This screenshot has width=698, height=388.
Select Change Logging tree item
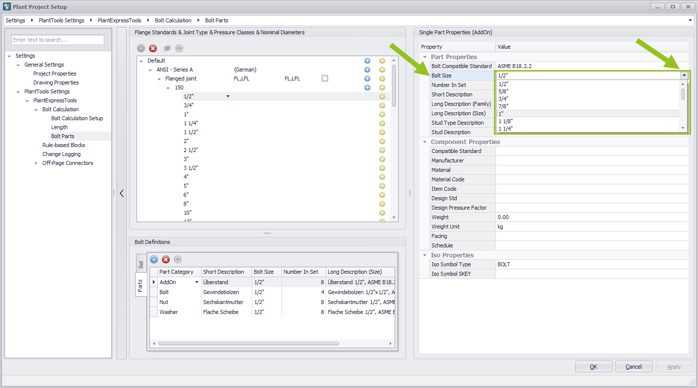pos(62,154)
